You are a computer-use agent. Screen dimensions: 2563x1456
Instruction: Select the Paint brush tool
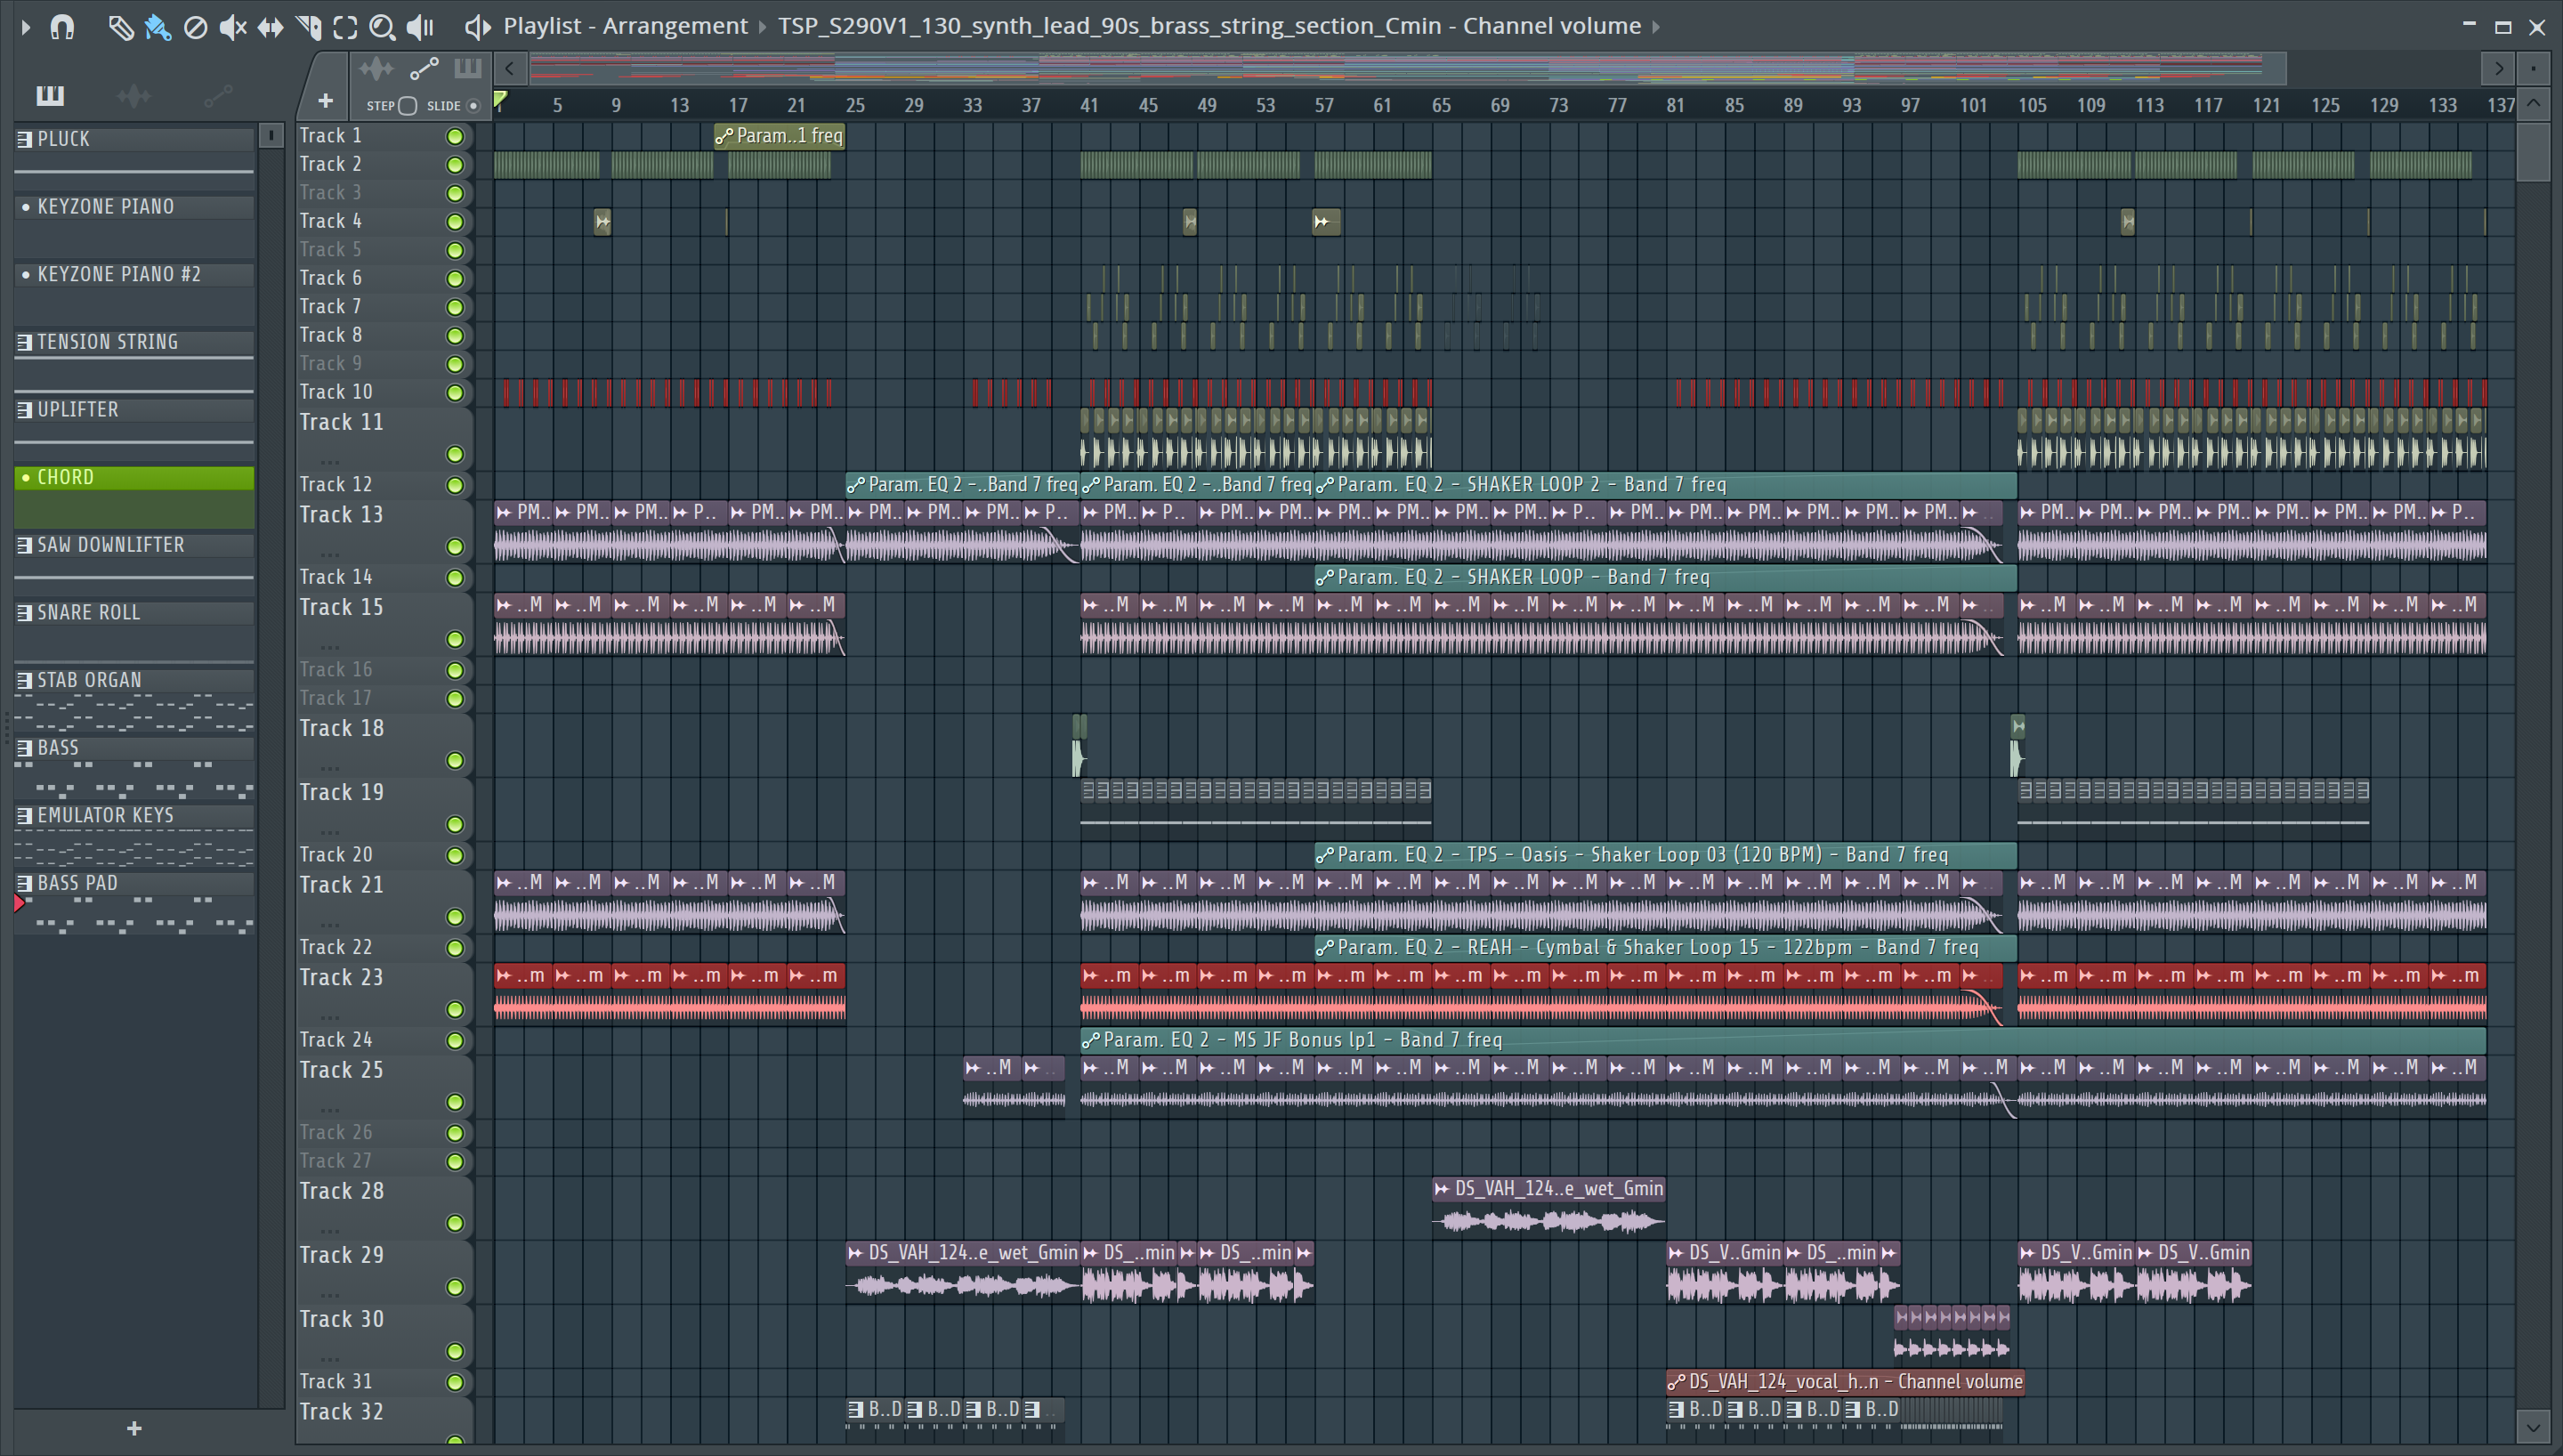tap(157, 27)
